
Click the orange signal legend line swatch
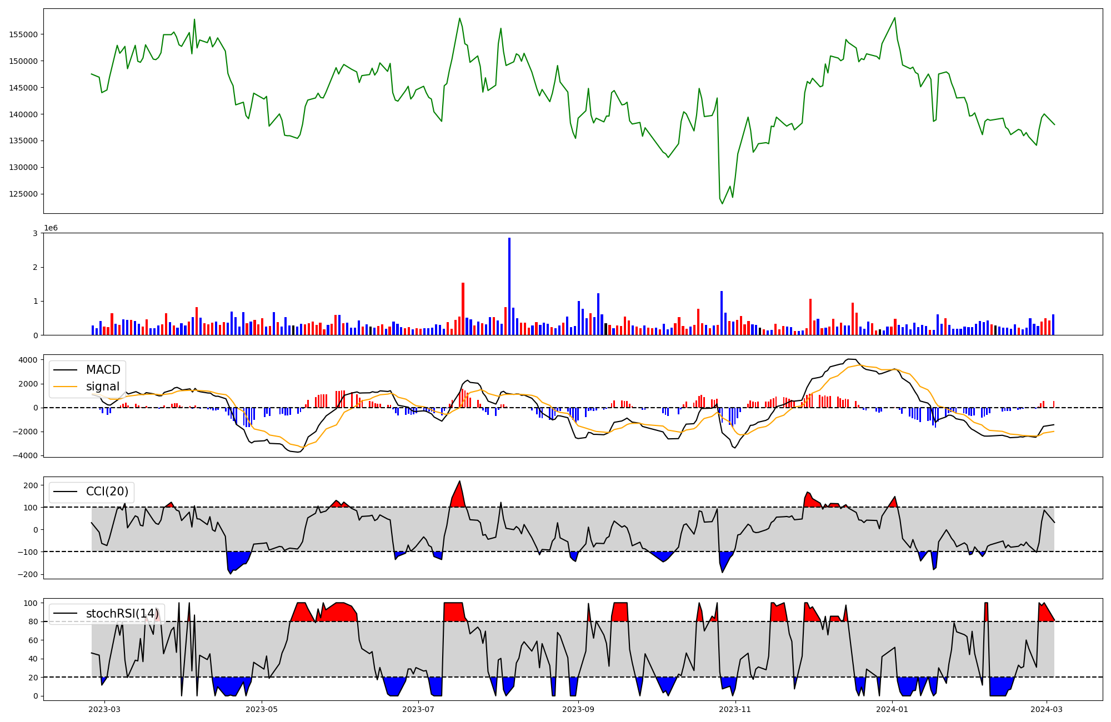[x=66, y=387]
